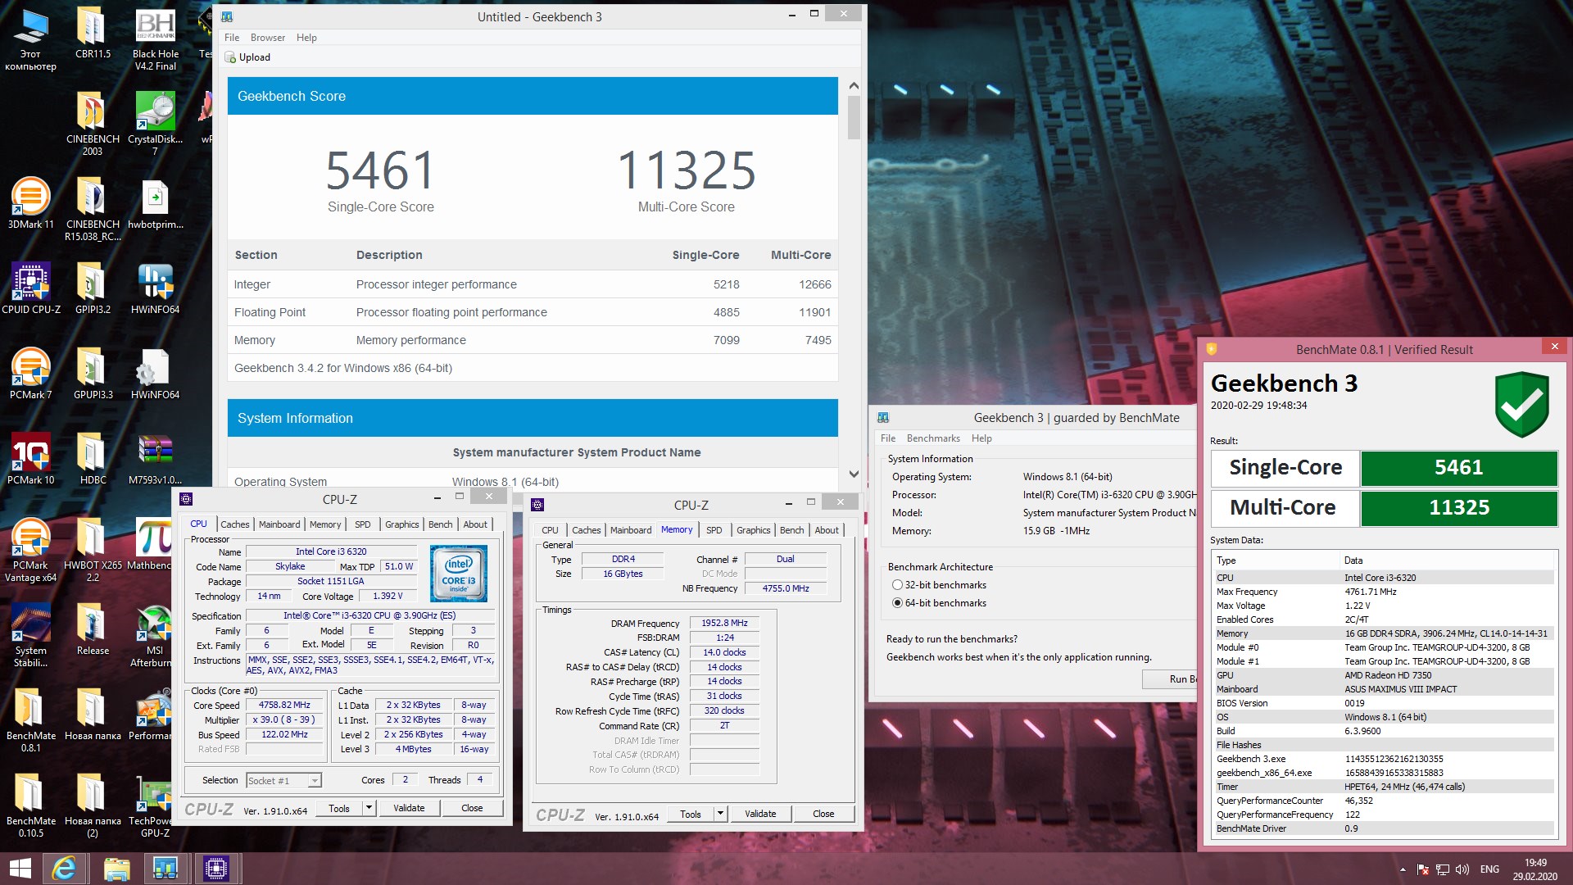Click Single-Core score 5461 in BenchMate
This screenshot has height=885, width=1573.
(x=1458, y=468)
